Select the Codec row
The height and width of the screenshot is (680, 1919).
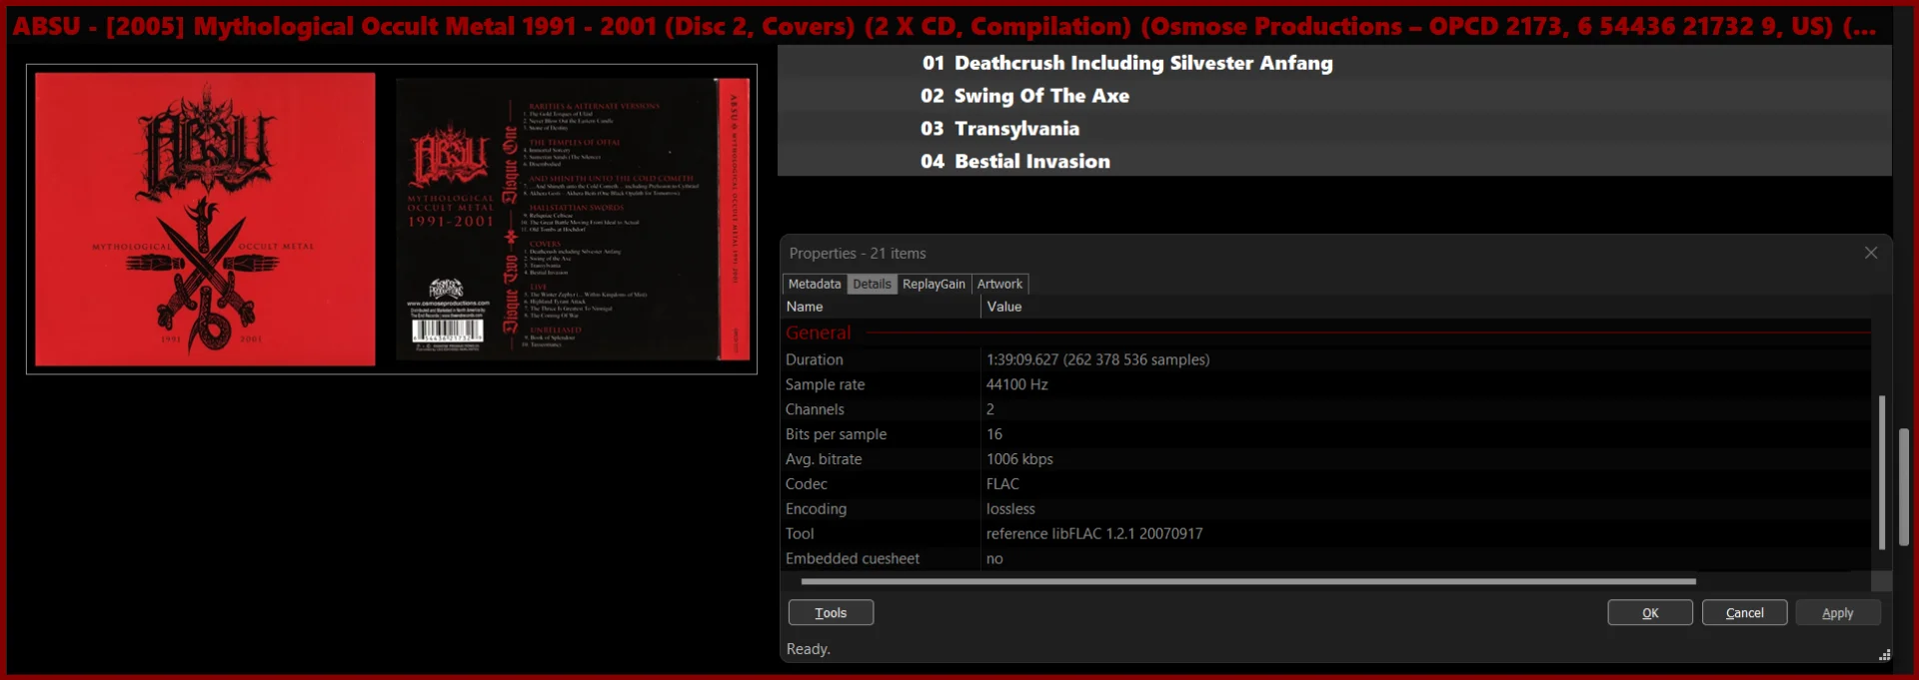tap(1325, 484)
